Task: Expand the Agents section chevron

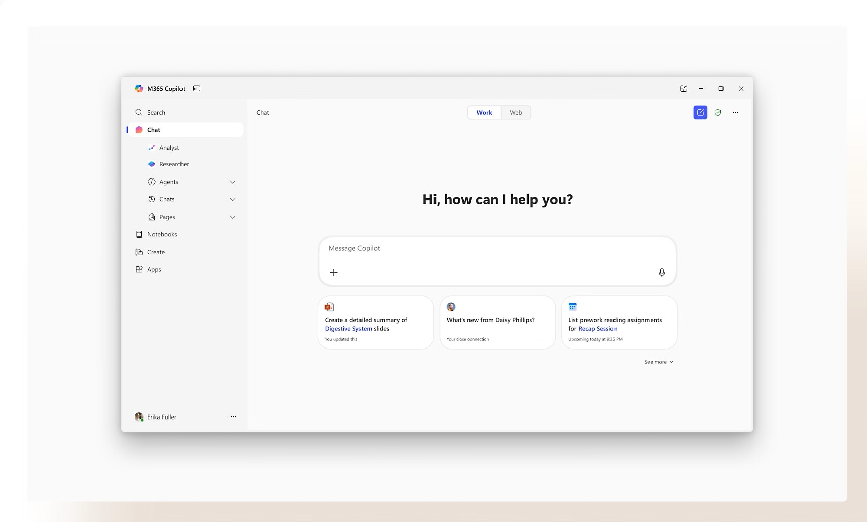Action: pyautogui.click(x=233, y=182)
